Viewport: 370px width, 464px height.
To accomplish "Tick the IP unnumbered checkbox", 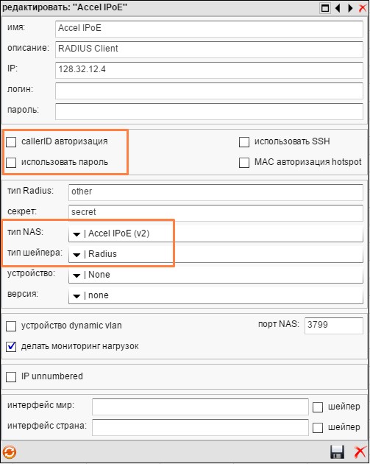I will 11,377.
